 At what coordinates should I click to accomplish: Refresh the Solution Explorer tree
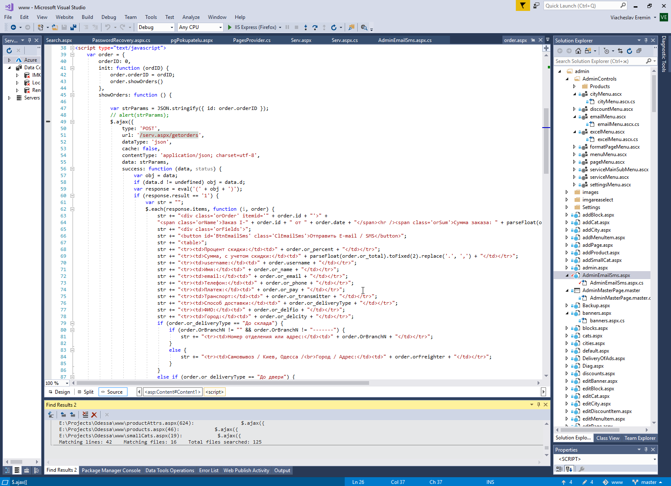coord(629,51)
